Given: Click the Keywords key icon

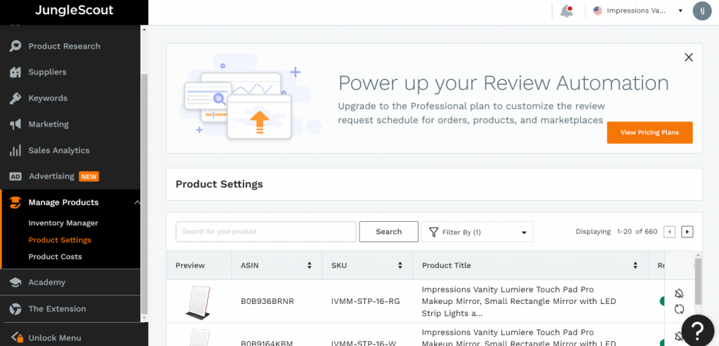Looking at the screenshot, I should 15,98.
